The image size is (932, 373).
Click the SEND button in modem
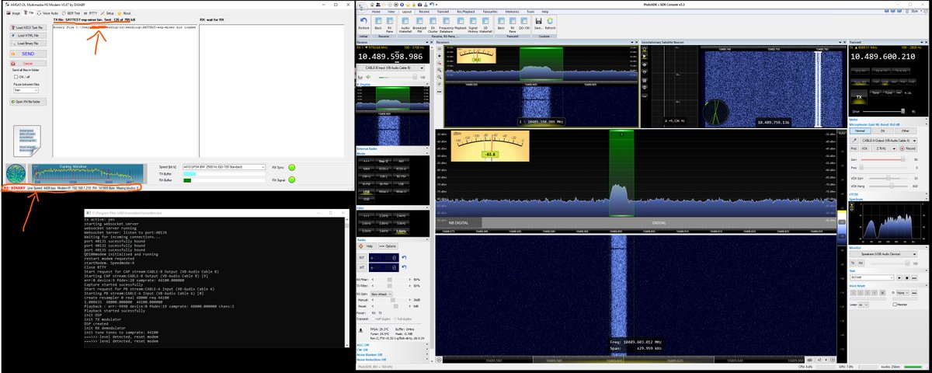[28, 54]
